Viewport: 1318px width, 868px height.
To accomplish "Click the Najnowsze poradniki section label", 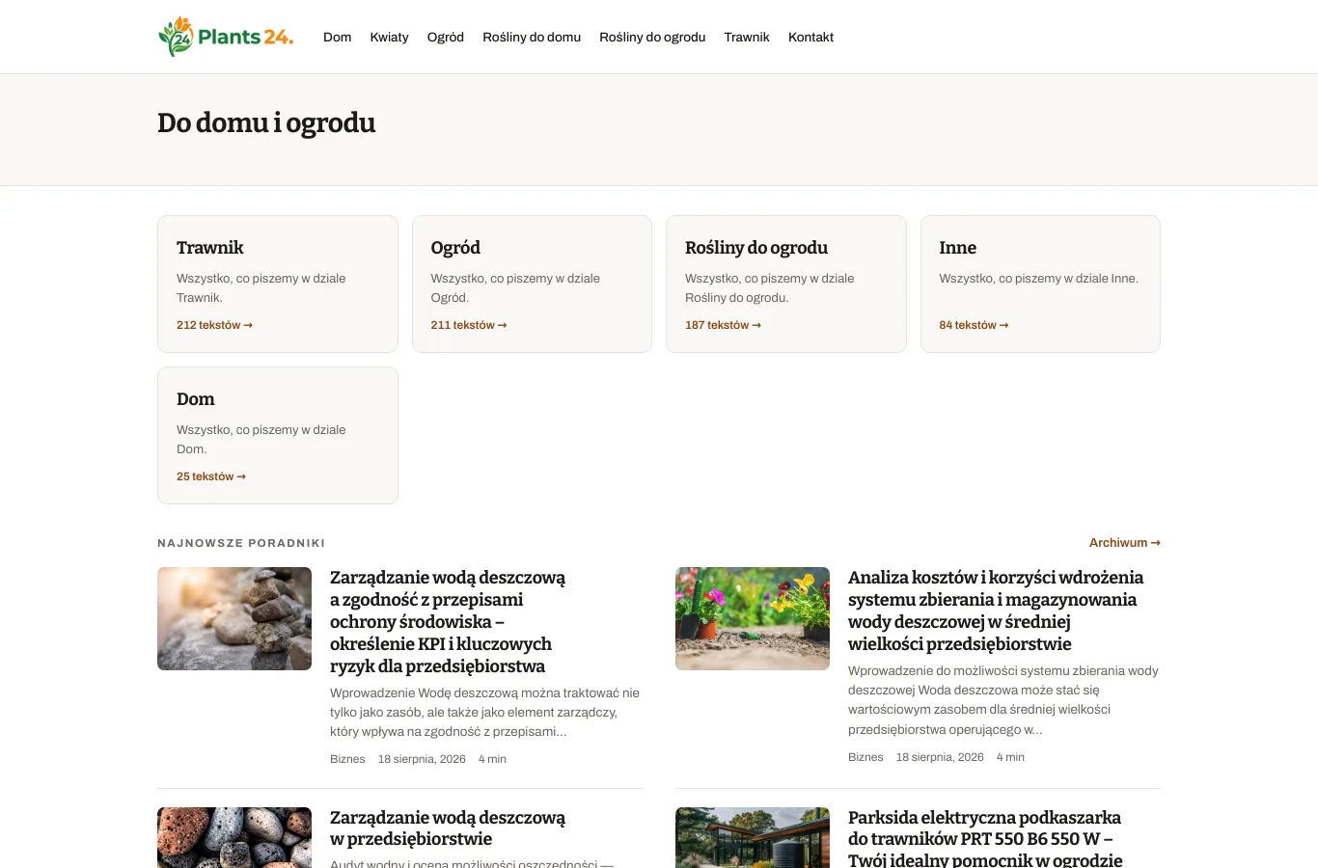I will tap(241, 543).
